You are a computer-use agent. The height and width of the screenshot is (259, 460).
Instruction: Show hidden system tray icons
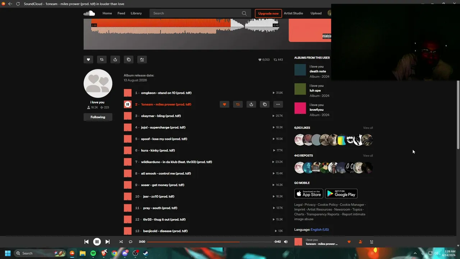point(415,253)
